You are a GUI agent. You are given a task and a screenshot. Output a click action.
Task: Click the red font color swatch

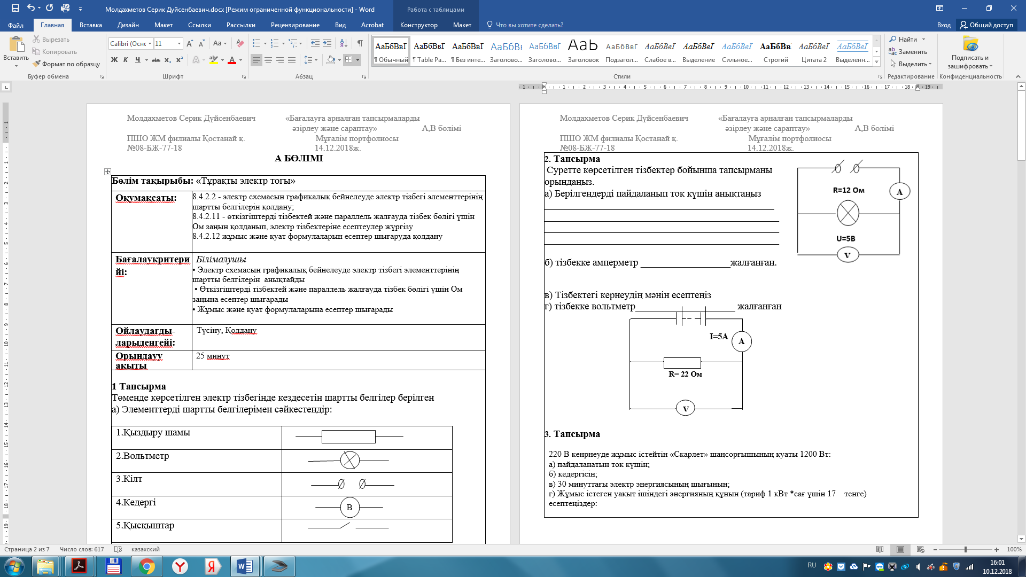[x=231, y=60]
